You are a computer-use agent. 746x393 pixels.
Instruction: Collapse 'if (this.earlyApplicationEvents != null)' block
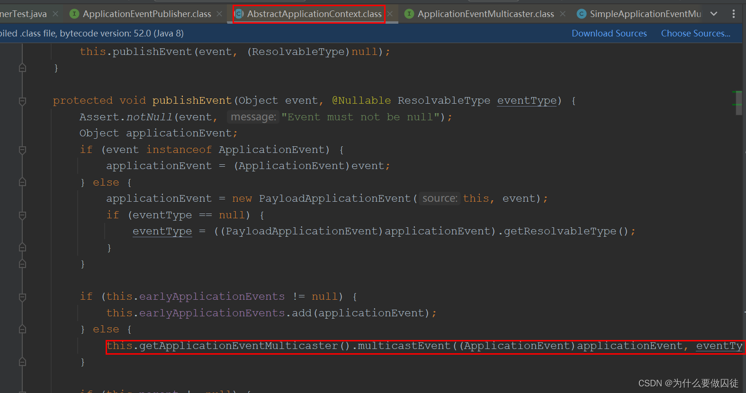(x=22, y=297)
